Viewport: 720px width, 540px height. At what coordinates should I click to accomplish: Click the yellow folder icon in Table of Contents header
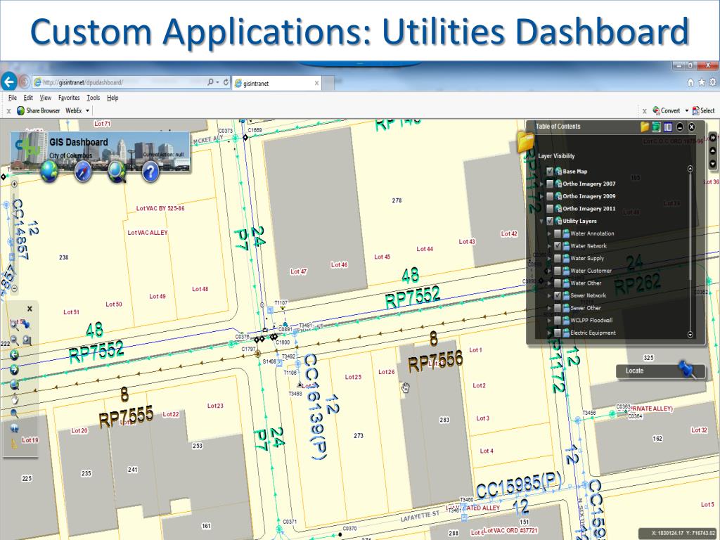[x=645, y=127]
